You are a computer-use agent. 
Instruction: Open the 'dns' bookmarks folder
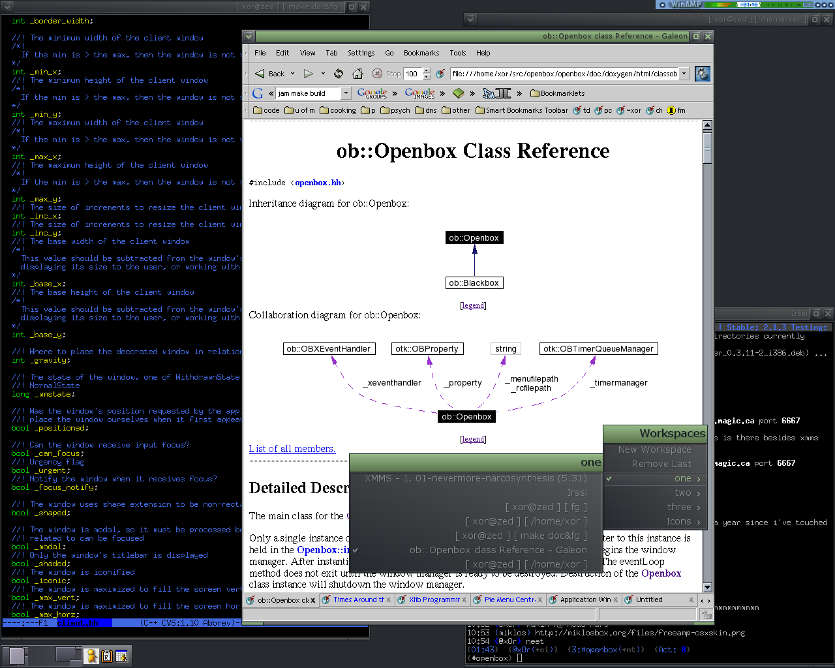click(x=426, y=110)
